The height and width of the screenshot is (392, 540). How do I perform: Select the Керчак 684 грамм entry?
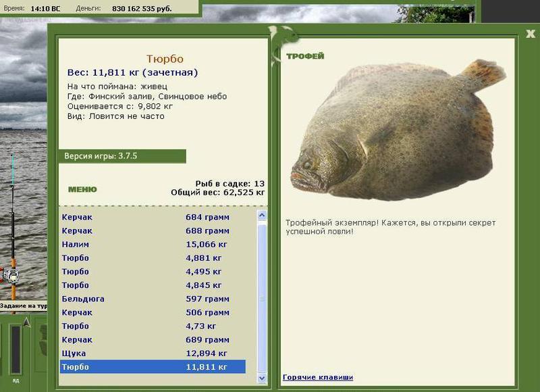tap(153, 217)
